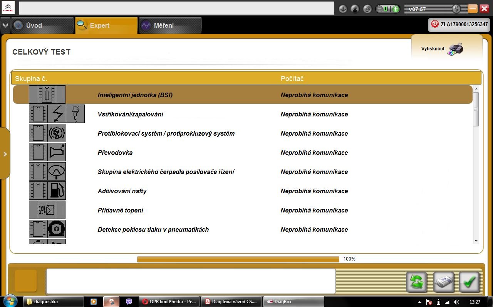
Task: Click the Vytisknout printer icon
Action: 455,49
